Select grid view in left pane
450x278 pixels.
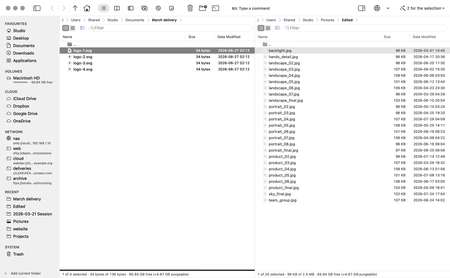[x=73, y=28]
